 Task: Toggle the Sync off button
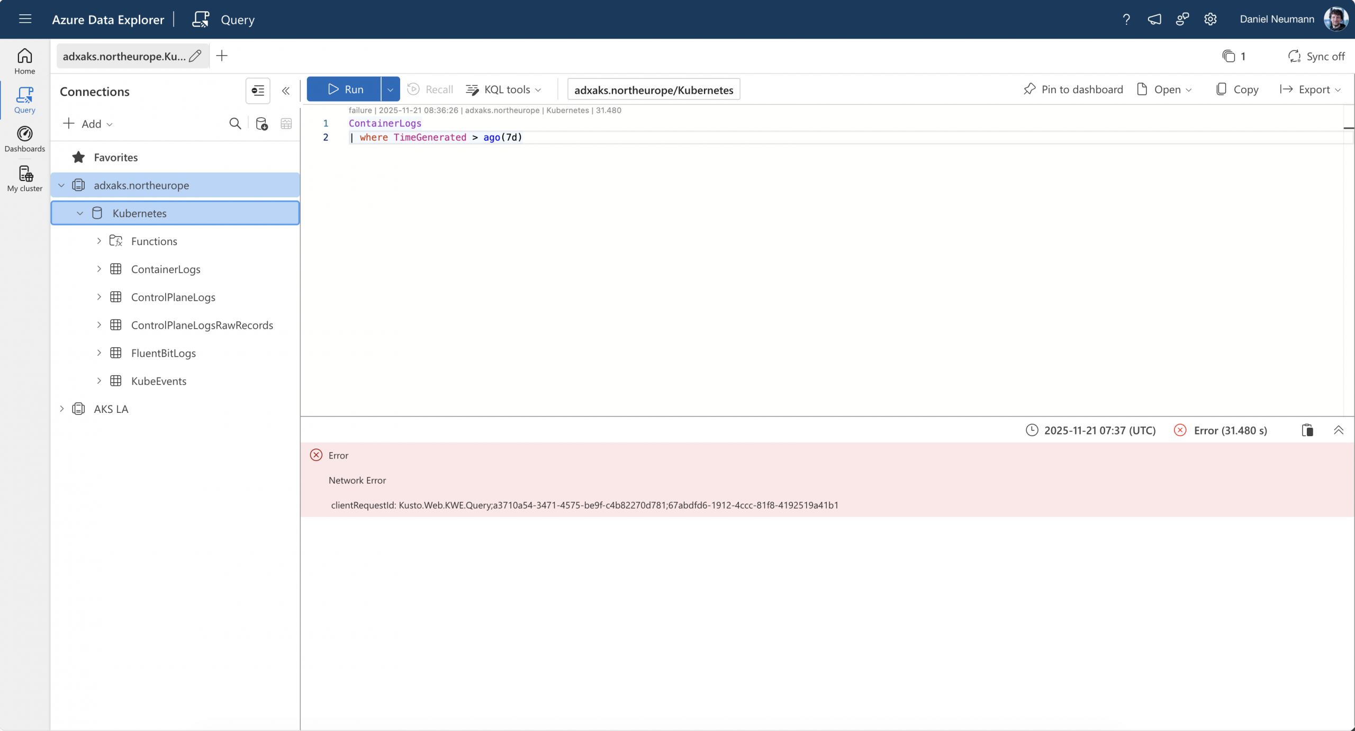pos(1316,56)
